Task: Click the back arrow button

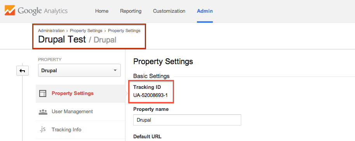Action: tap(23, 71)
